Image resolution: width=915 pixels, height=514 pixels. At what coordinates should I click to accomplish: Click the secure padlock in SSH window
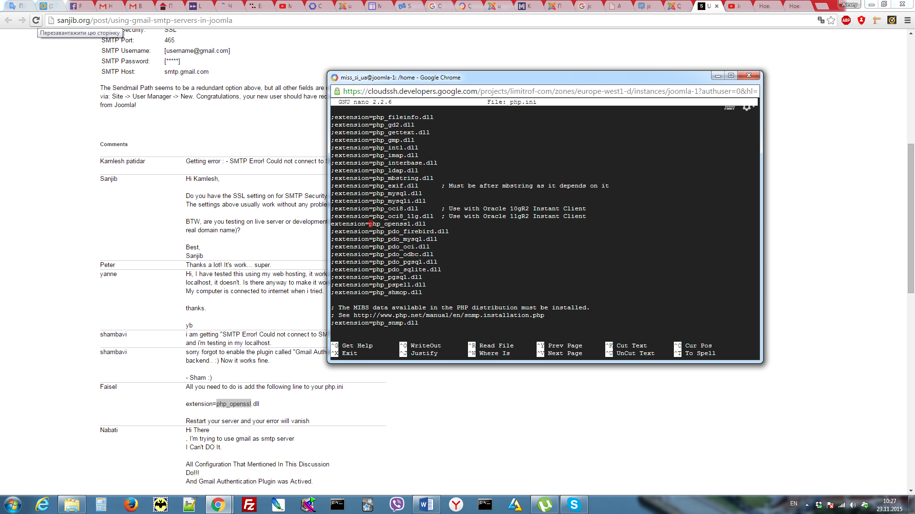337,91
